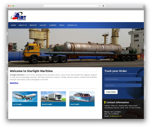152x128 pixels.
Task: Open a new browser tab with plus button
Action: (x=144, y=7)
